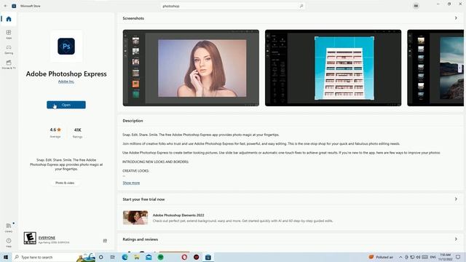Image resolution: width=466 pixels, height=262 pixels.
Task: Click the Adobe Photoshop Express Ps logo
Action: click(x=66, y=47)
